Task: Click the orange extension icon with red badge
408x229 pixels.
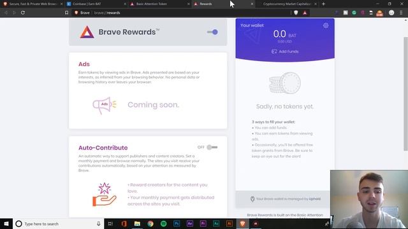Action: (x=380, y=13)
